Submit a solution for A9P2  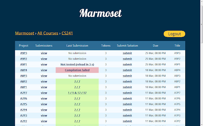pyautogui.click(x=128, y=59)
